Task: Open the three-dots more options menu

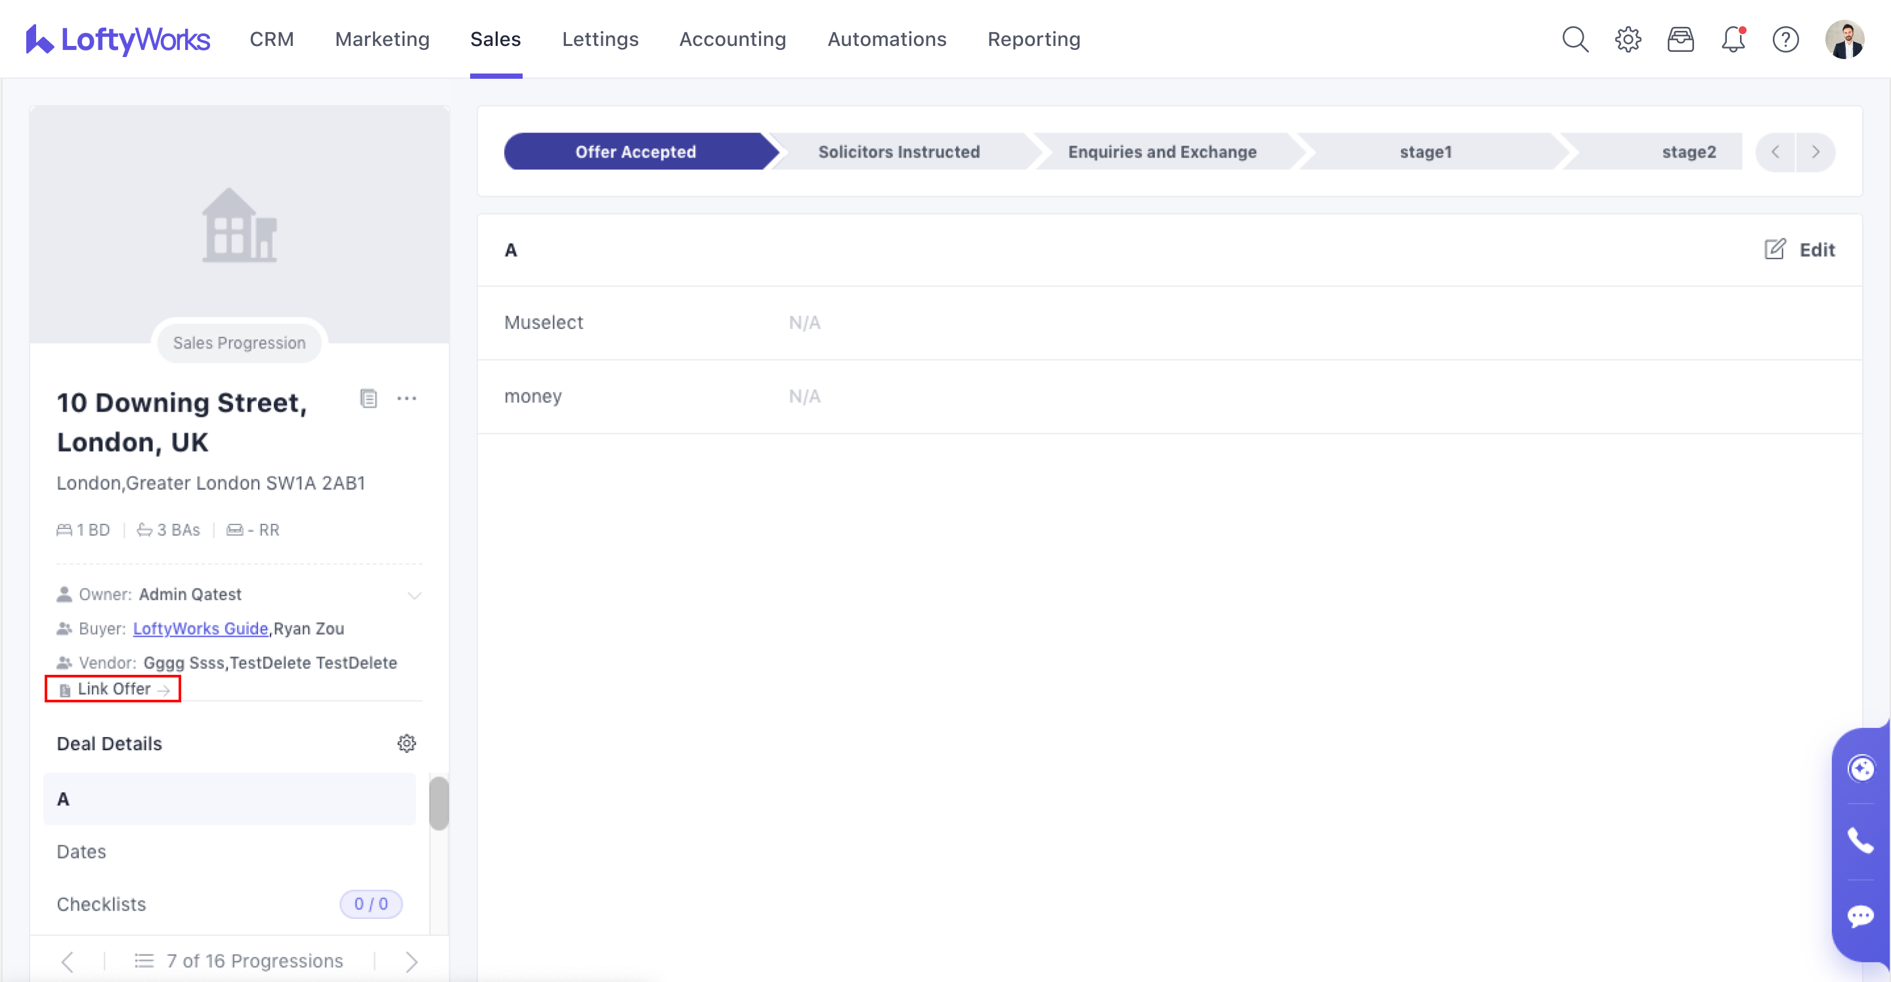Action: (x=406, y=398)
